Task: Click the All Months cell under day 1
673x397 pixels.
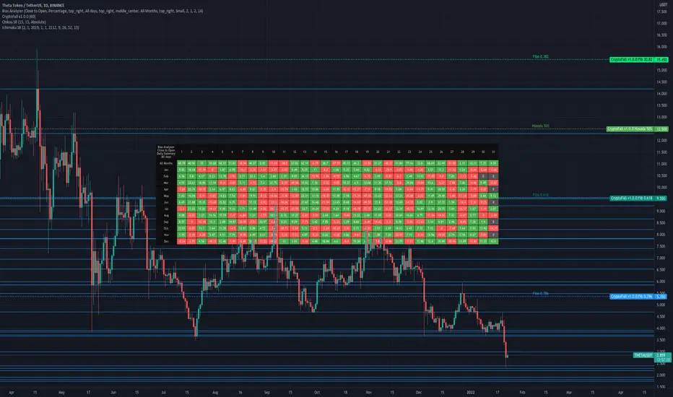Action: tap(181, 164)
